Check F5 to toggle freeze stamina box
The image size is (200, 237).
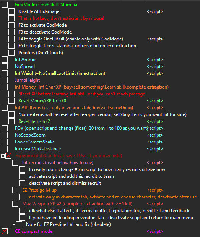tap(11, 46)
